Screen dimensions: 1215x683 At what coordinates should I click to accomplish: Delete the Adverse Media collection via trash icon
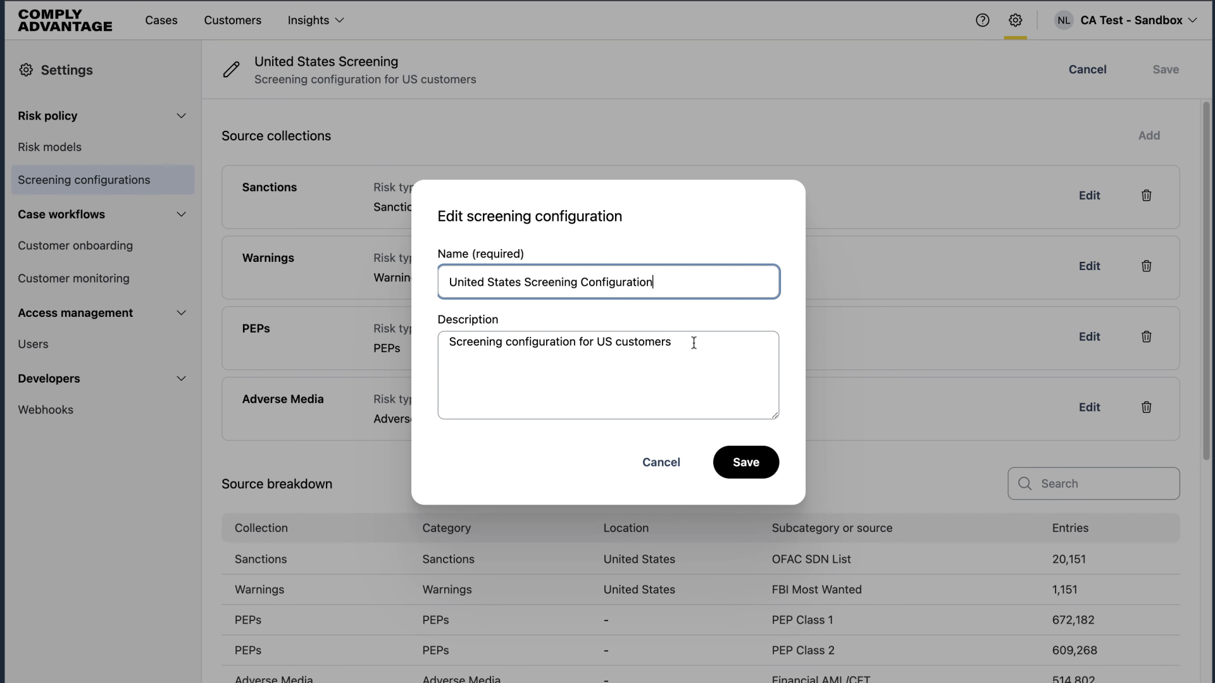click(x=1147, y=407)
